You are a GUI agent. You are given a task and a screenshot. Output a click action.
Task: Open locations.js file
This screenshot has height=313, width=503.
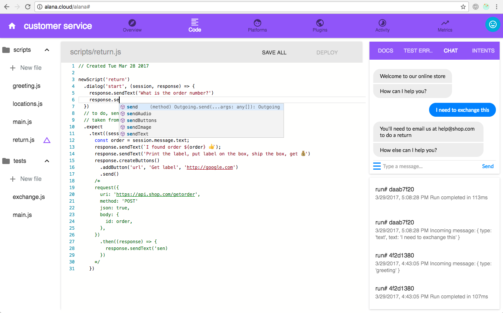pos(27,104)
